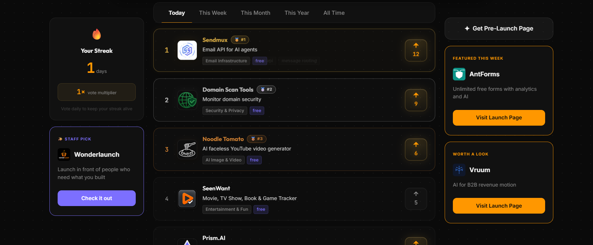Click the free tag on SeenWant
593x245 pixels.
point(261,210)
